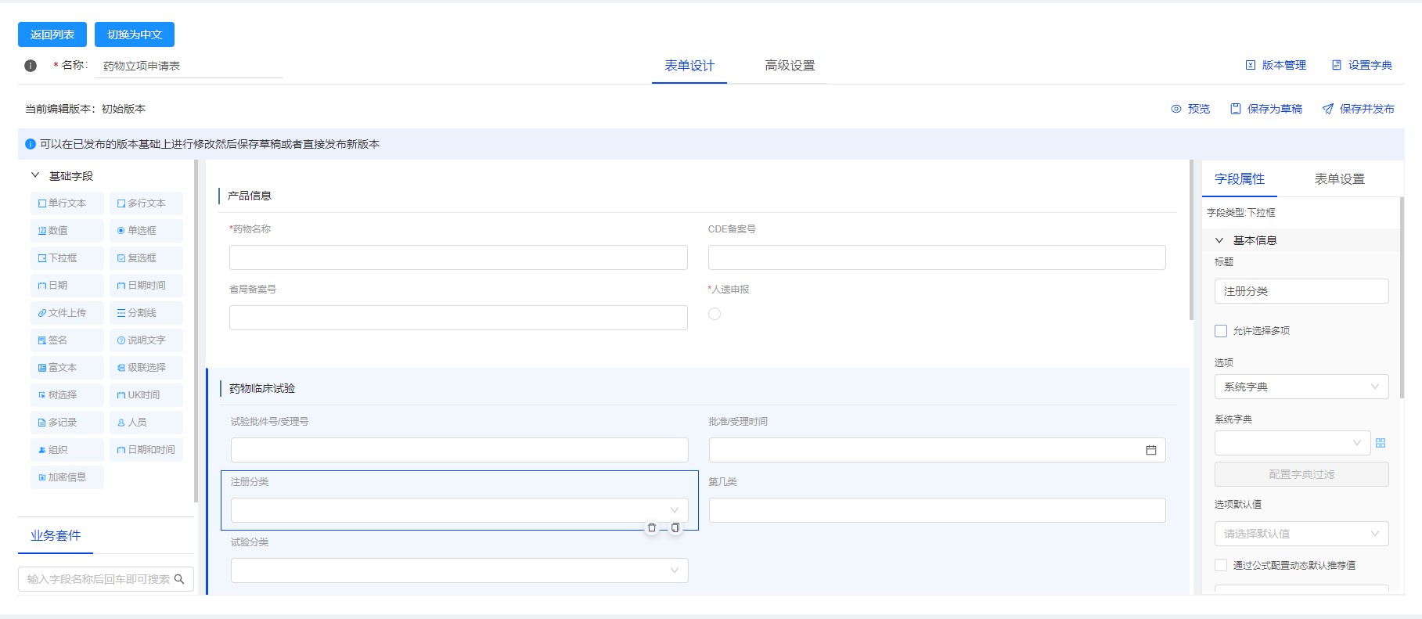Click the 输入字段名称 search input
Screen dimensions: 1422x619
[x=106, y=579]
